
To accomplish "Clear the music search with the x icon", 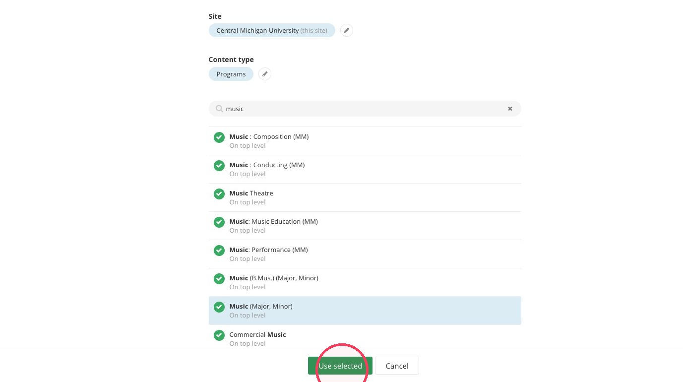I will (510, 109).
